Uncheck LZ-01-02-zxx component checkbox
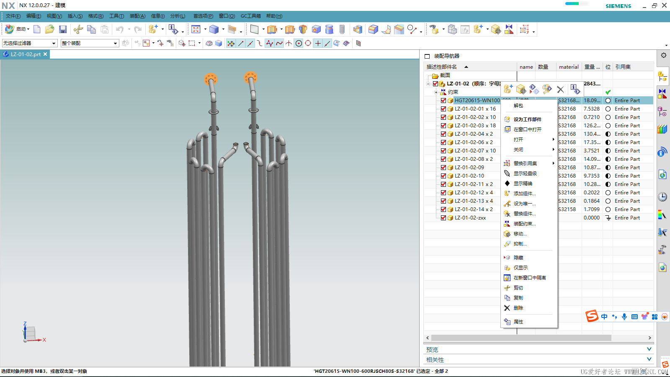Image resolution: width=670 pixels, height=377 pixels. coord(443,218)
